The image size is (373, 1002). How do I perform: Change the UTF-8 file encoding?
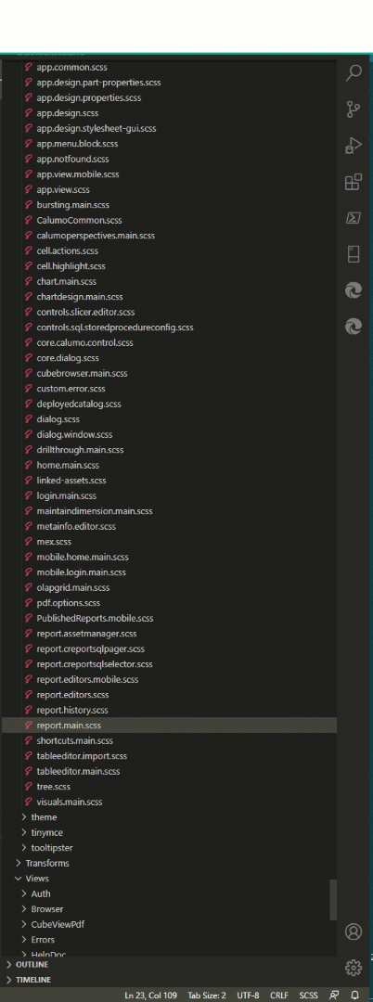[x=248, y=995]
